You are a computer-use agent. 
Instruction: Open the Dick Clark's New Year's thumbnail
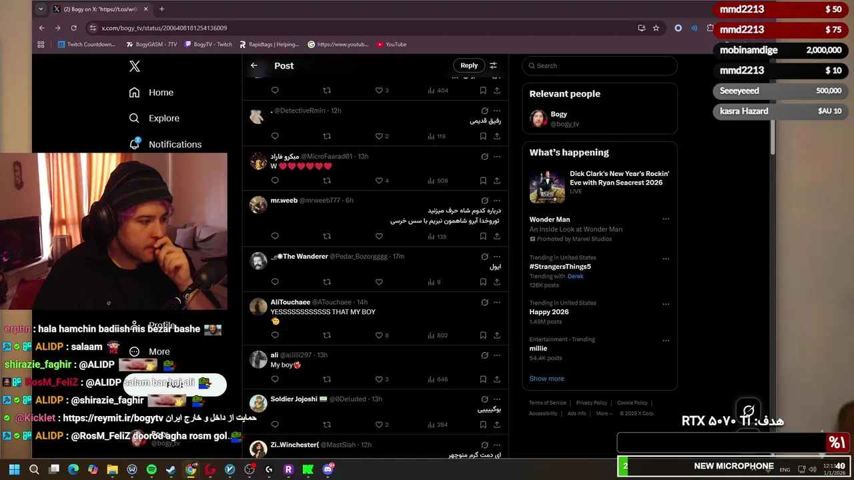coord(547,187)
